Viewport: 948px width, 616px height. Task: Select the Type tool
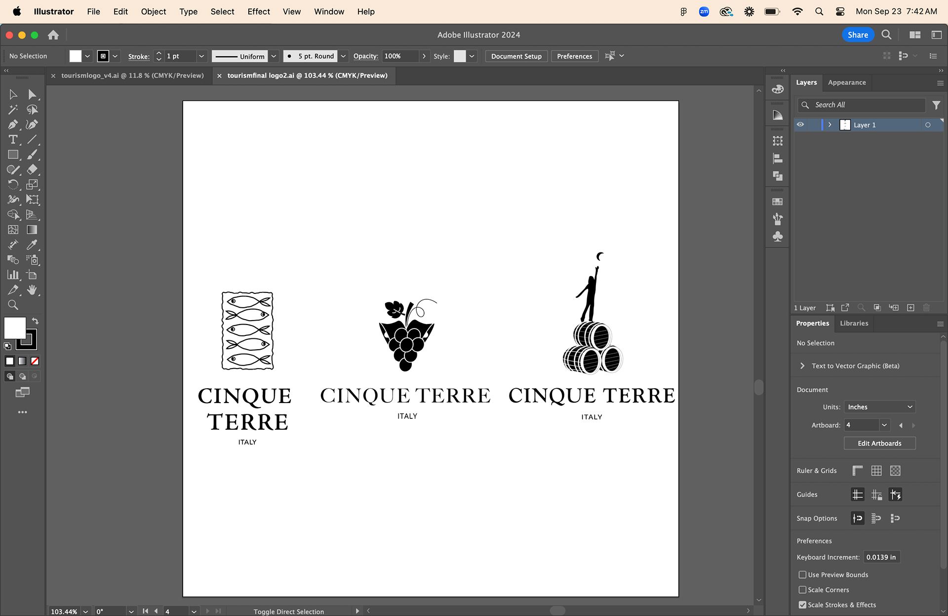[x=13, y=140]
